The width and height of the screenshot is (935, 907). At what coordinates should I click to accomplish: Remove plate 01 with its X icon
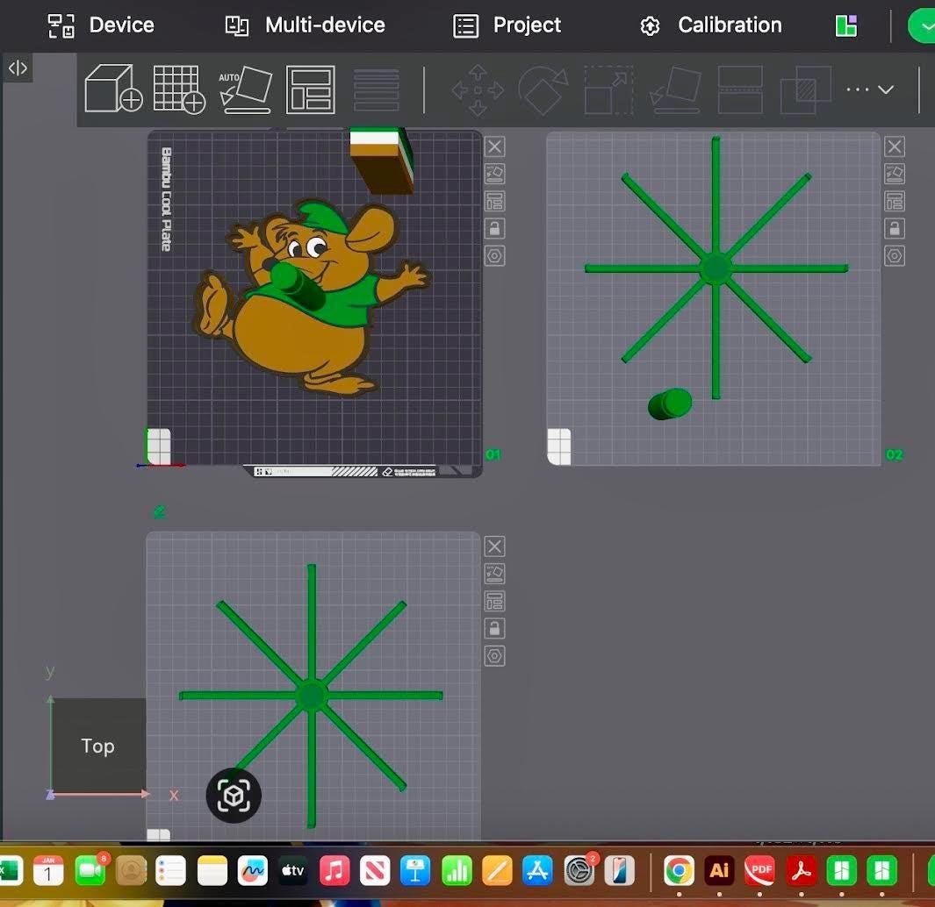pos(494,146)
